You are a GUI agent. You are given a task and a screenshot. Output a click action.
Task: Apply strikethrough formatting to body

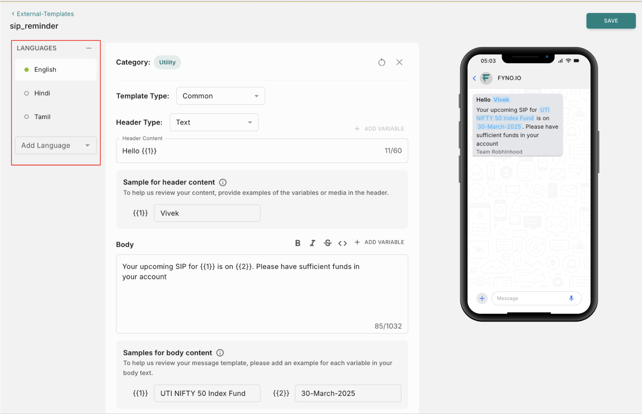coord(328,243)
